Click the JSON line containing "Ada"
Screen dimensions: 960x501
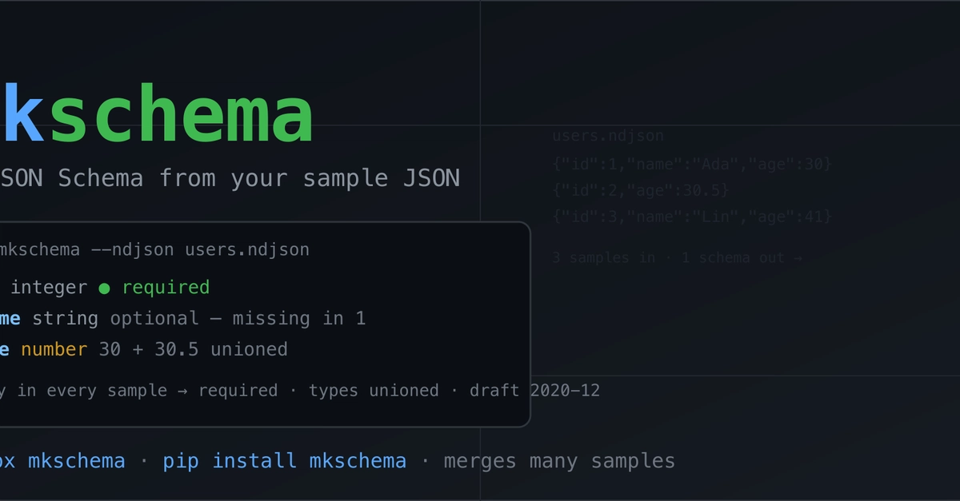(692, 164)
